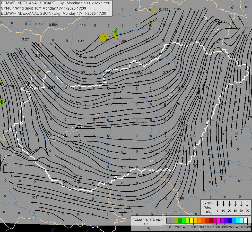252x232 pixels.
Task: Click the 6000 tick on the CAPE scale
Action: pyautogui.click(x=247, y=227)
